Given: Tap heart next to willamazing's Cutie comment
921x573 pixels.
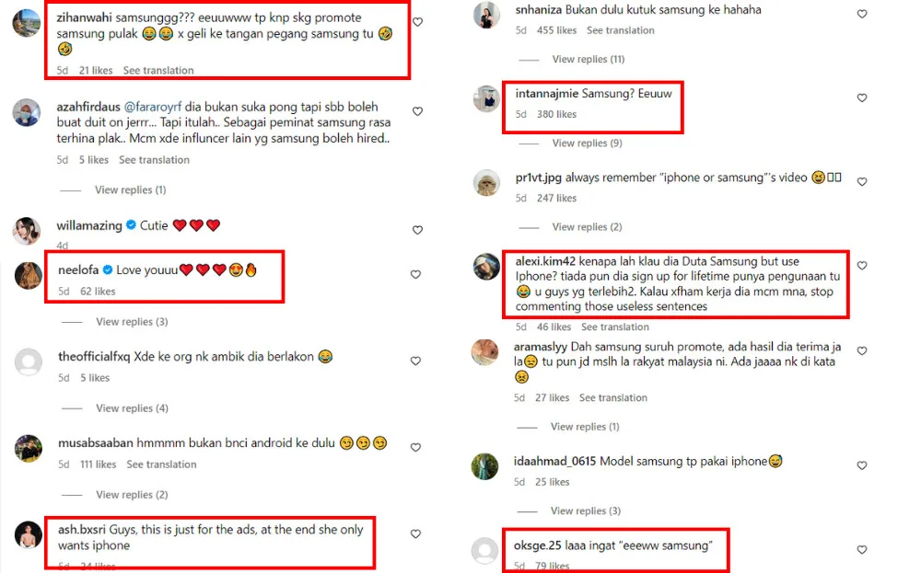Looking at the screenshot, I should (x=417, y=230).
